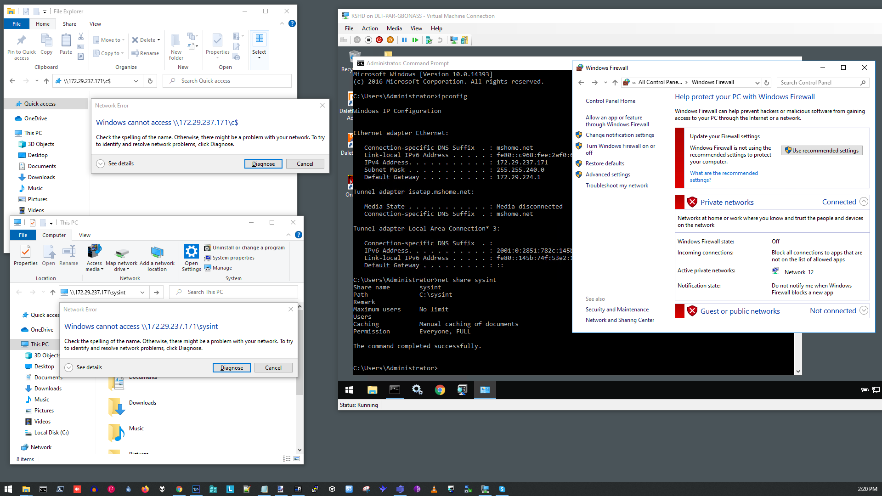Screen dimensions: 882x496
Task: Refresh the \\172.29.237.171\c$ address bar
Action: 150,81
